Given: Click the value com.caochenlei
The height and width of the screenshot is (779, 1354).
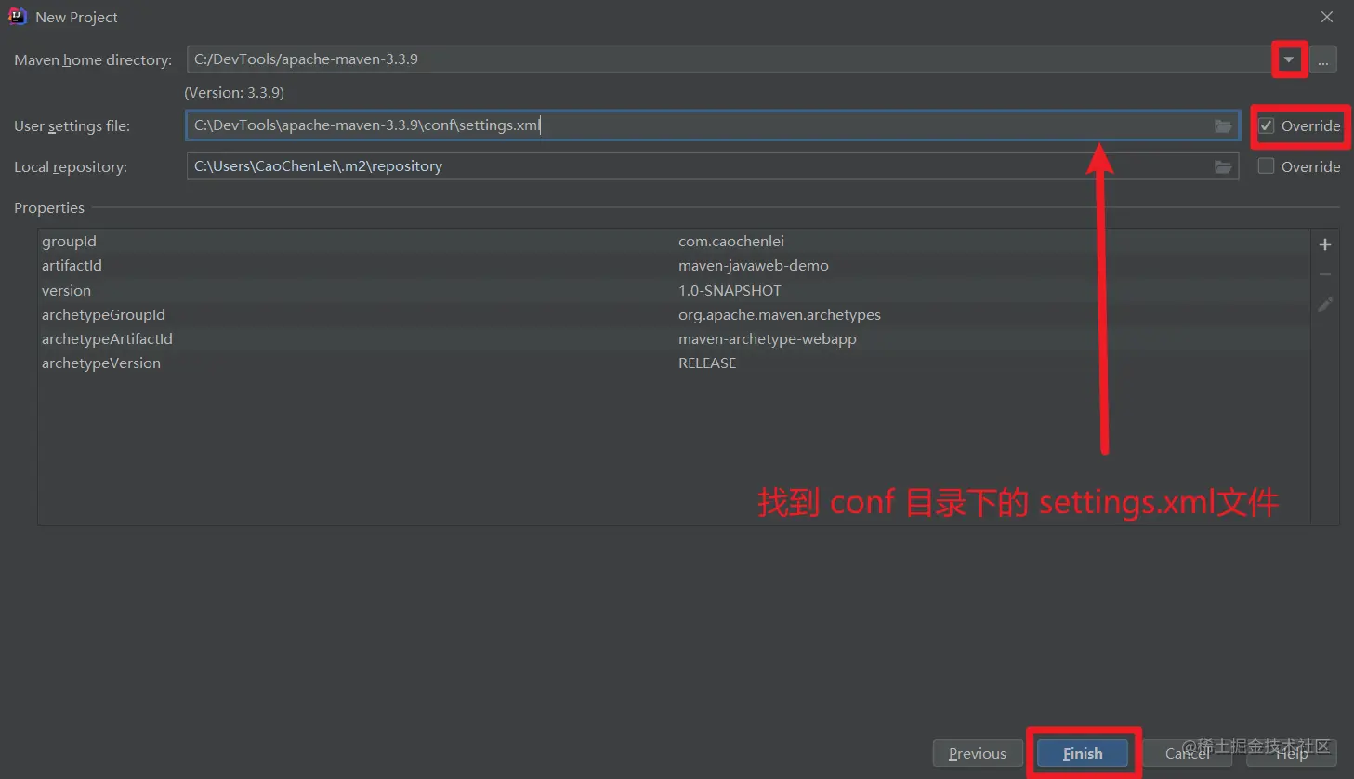Looking at the screenshot, I should point(731,242).
